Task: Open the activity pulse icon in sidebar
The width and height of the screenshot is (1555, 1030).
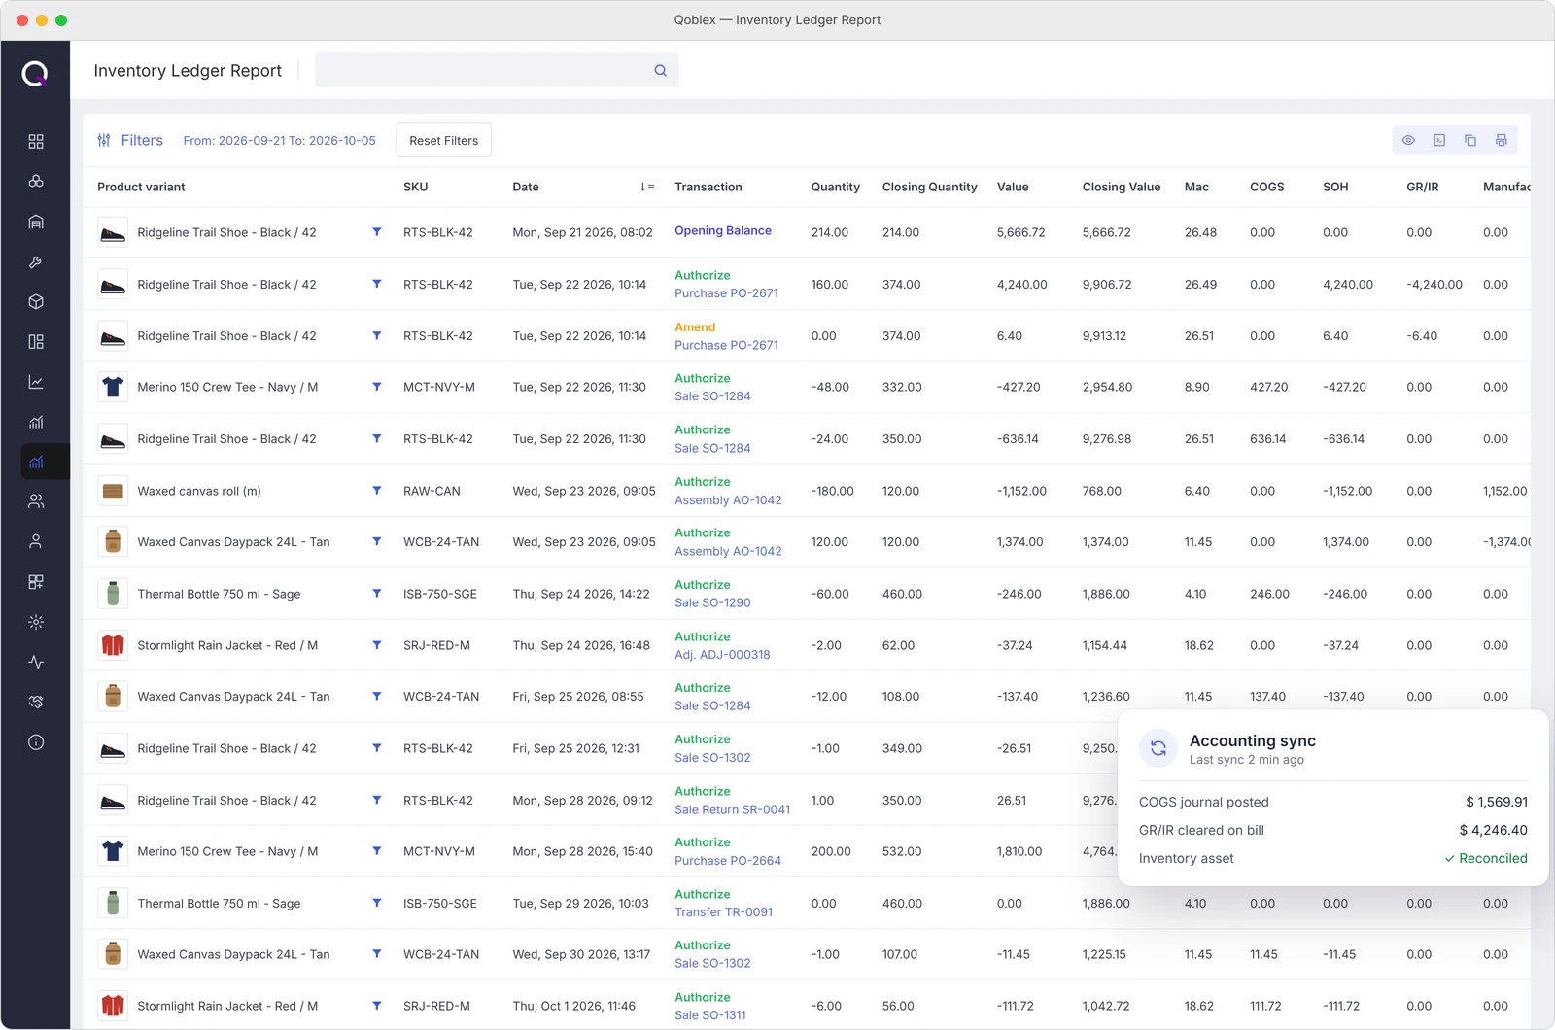Action: [36, 662]
